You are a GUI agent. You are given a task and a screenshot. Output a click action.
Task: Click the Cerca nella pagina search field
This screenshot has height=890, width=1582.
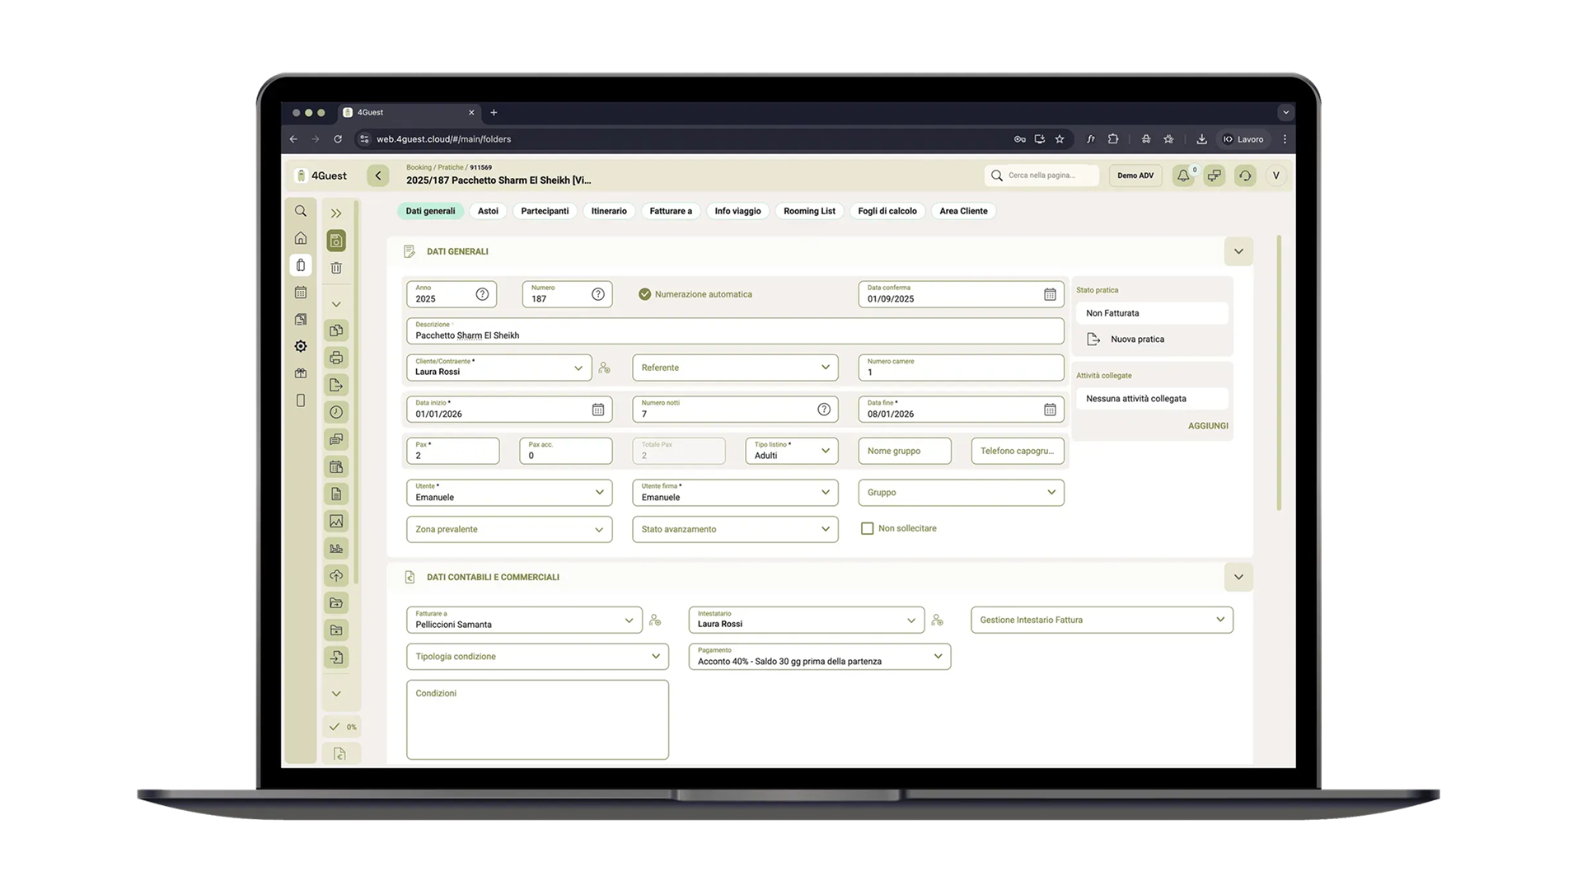1041,176
